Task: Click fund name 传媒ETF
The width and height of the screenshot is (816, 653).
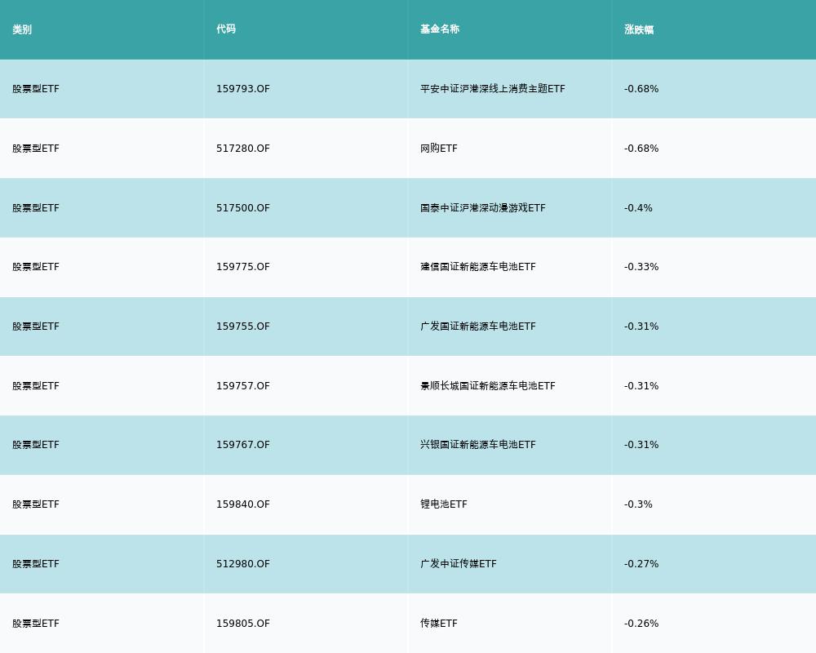Action: click(x=439, y=624)
